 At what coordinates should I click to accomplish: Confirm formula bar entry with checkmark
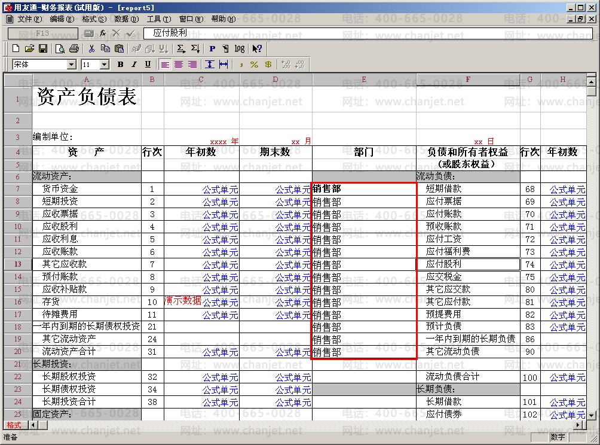pyautogui.click(x=130, y=33)
